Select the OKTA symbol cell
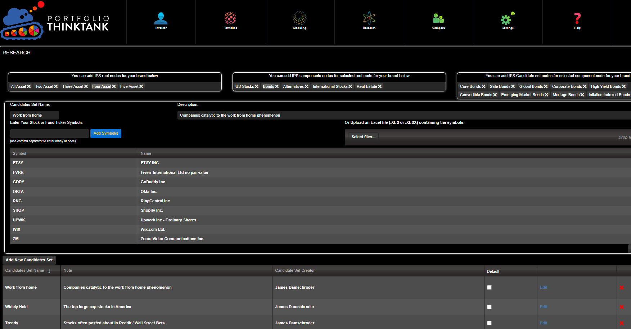Viewport: 631px width, 329px height. click(x=74, y=191)
